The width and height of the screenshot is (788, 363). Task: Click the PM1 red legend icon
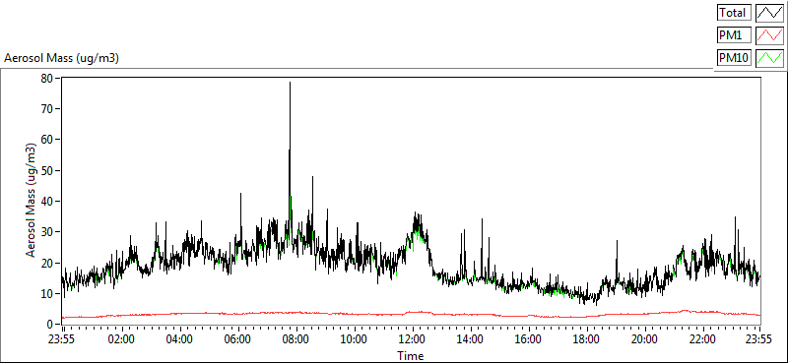(769, 35)
